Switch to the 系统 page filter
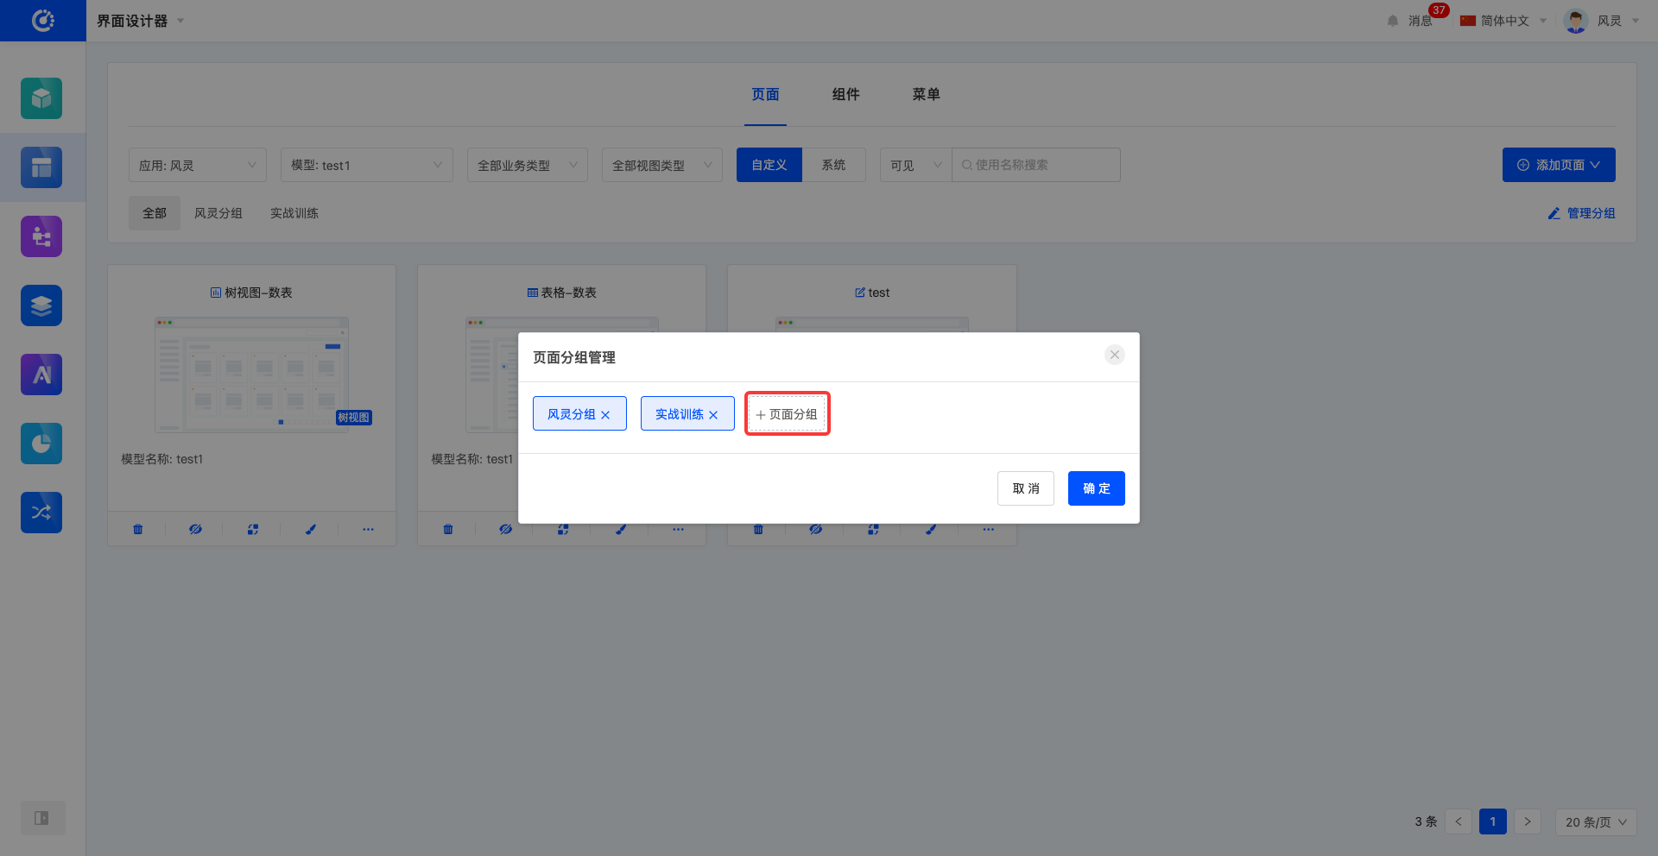Screen dimensions: 1658x856 coord(833,165)
